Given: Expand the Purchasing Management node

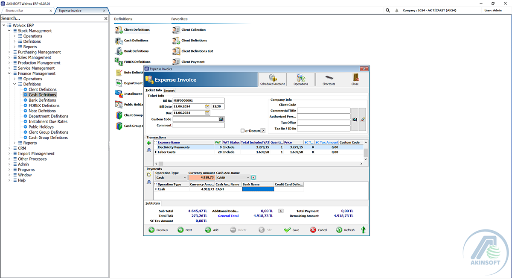Looking at the screenshot, I should click(x=9, y=52).
